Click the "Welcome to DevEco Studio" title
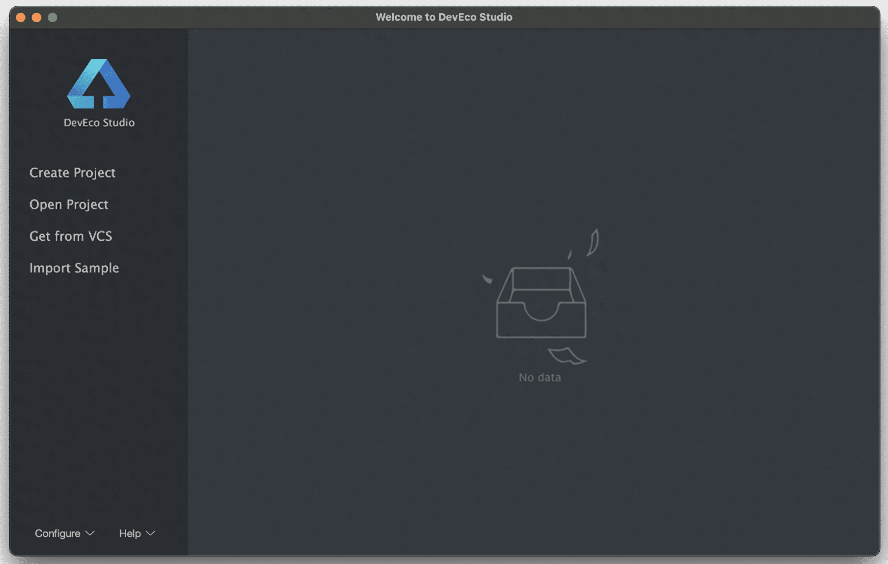 [x=444, y=17]
